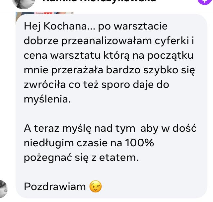Select the message bubble starting with 'Hej Kochana'

(x=111, y=106)
